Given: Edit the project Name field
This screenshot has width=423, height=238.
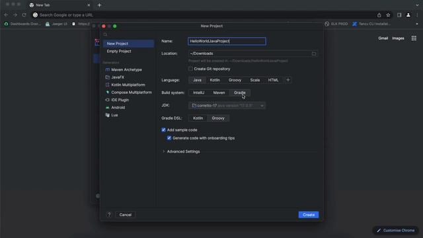Looking at the screenshot, I should (x=227, y=41).
